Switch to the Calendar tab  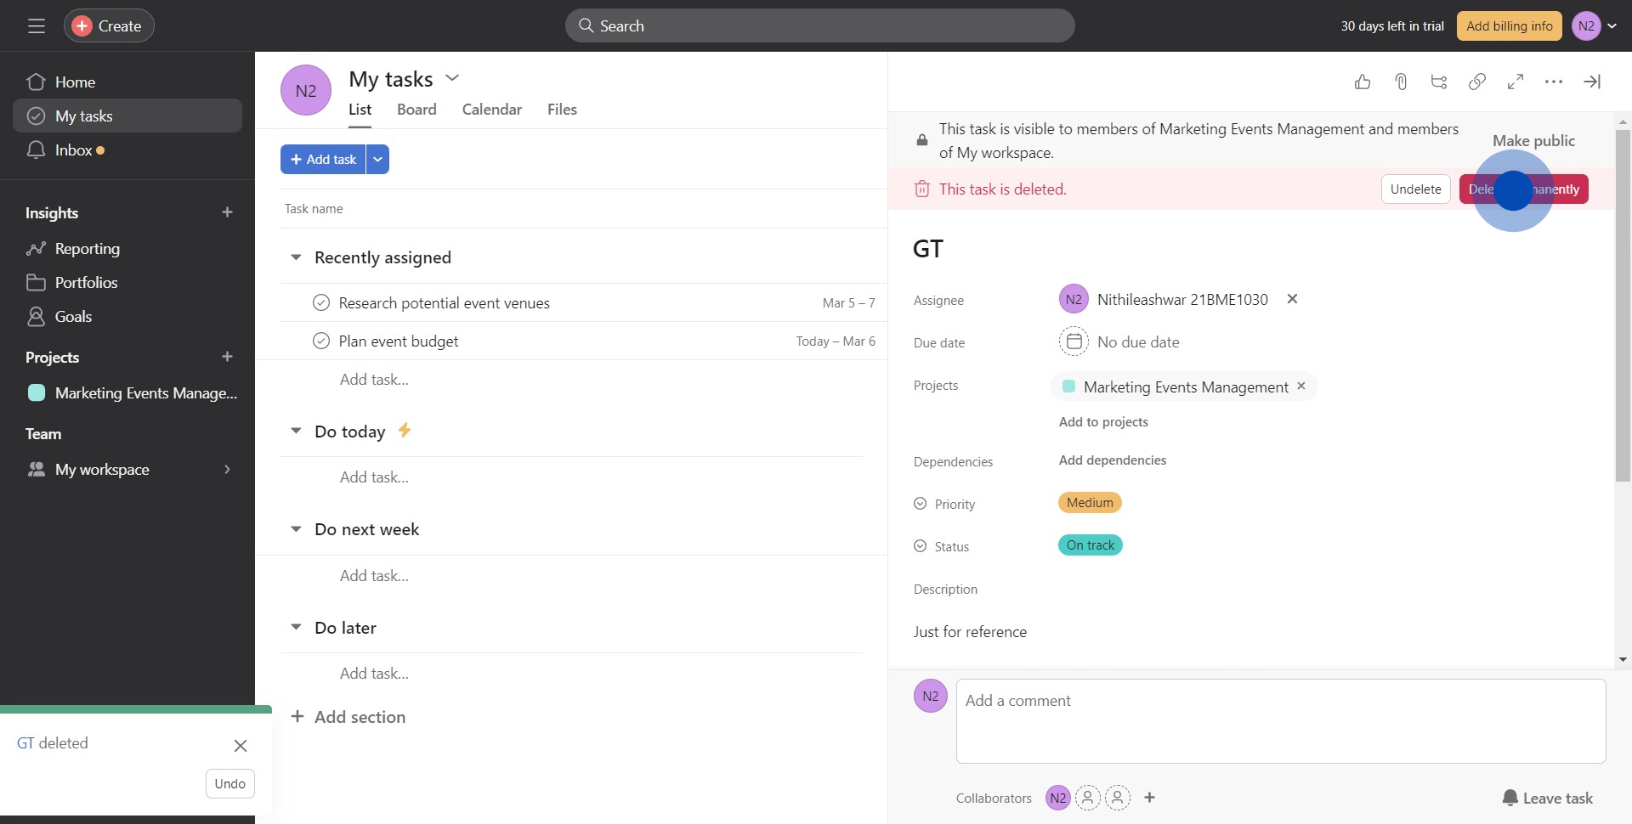(491, 110)
